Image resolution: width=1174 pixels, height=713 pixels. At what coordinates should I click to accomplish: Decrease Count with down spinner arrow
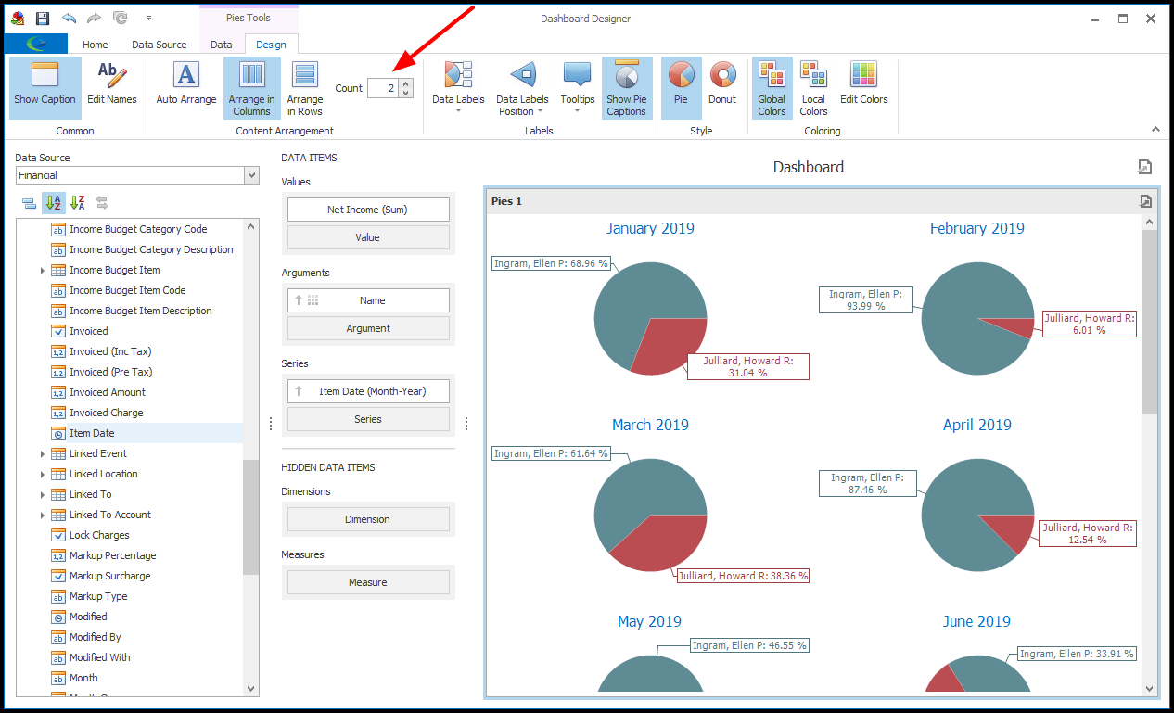(x=406, y=94)
